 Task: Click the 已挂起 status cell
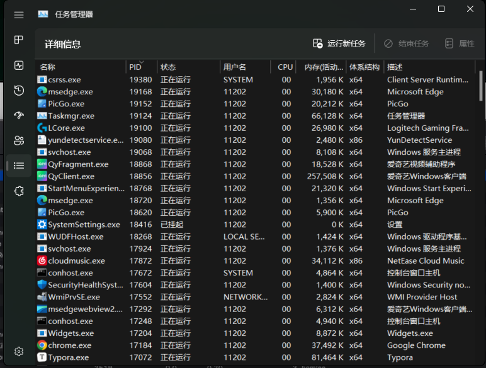[x=172, y=225]
